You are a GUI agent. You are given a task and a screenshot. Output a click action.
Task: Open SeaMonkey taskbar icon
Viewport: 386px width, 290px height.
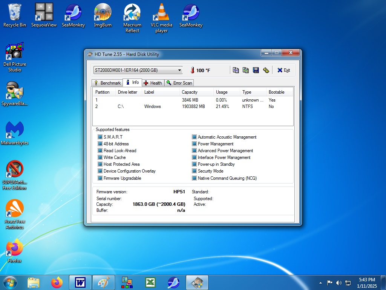click(173, 282)
